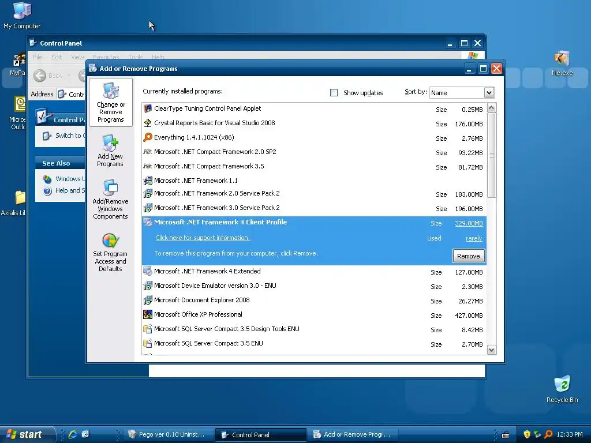Screen dimensions: 591x443
Task: Select Microsoft .NET Framework 1.1 icon
Action: 148,181
